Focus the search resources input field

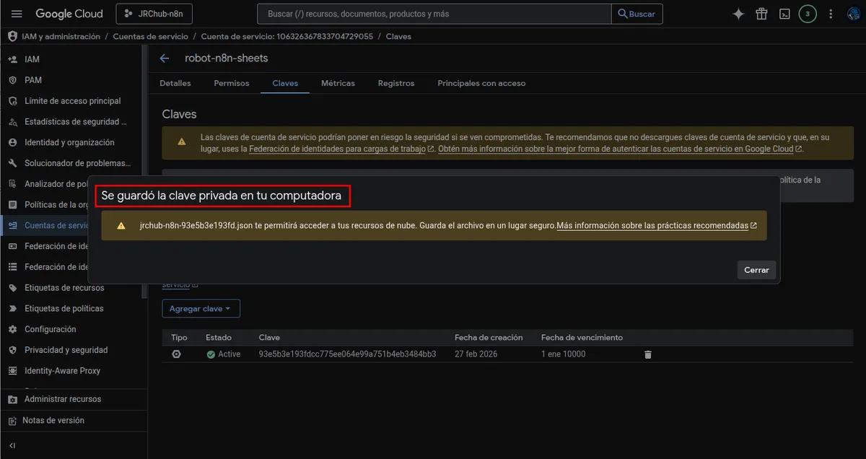tap(434, 14)
